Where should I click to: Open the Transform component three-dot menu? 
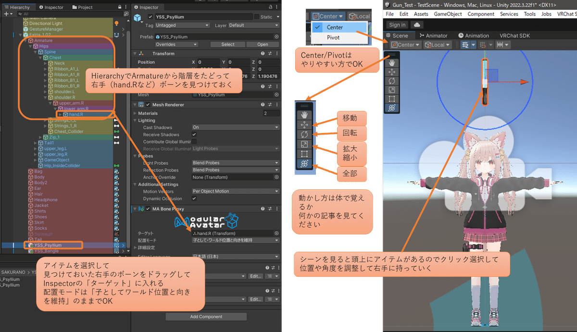[277, 54]
